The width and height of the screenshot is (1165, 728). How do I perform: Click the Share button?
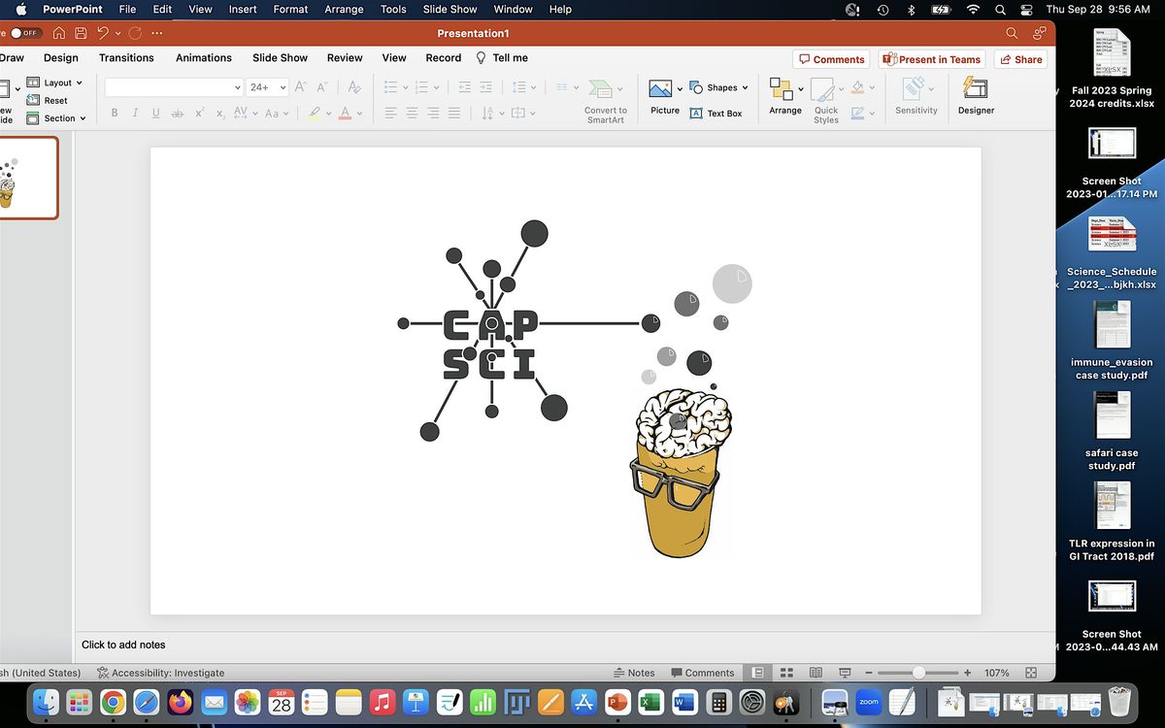pyautogui.click(x=1020, y=59)
